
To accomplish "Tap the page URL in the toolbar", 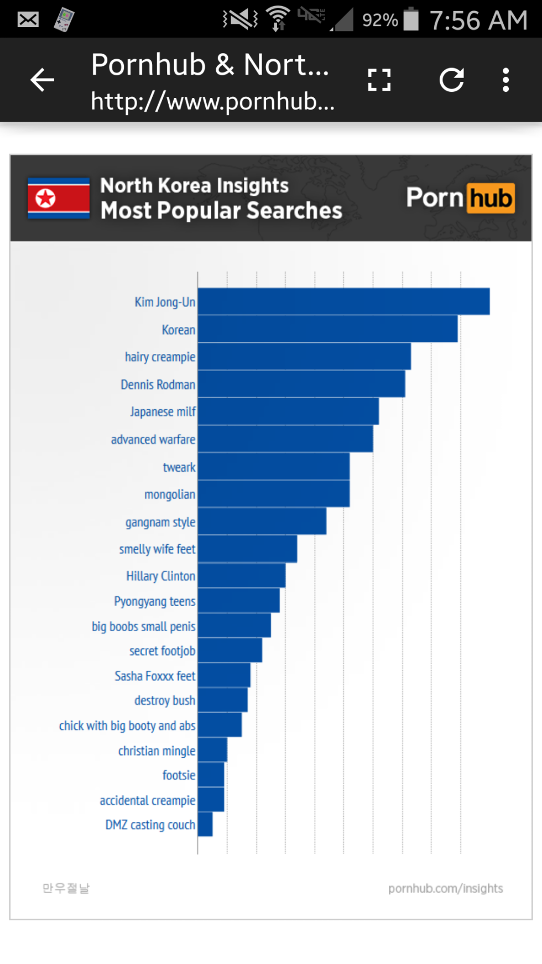I will [212, 101].
